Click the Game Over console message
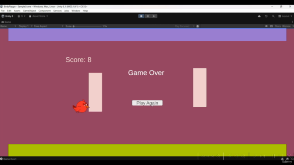The width and height of the screenshot is (294, 165). coord(10,159)
